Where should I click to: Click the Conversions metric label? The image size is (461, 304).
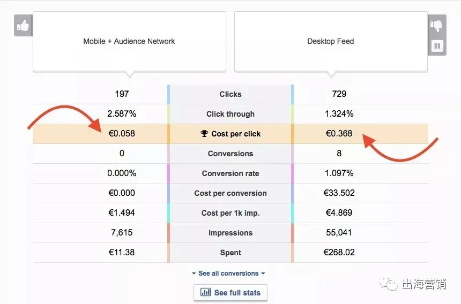click(x=230, y=154)
